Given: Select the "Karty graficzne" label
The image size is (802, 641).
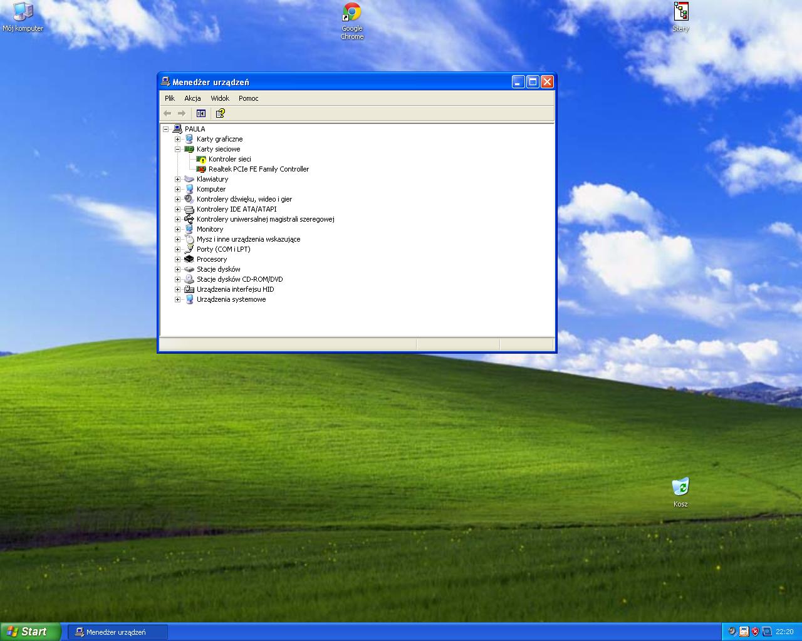Looking at the screenshot, I should pos(219,139).
